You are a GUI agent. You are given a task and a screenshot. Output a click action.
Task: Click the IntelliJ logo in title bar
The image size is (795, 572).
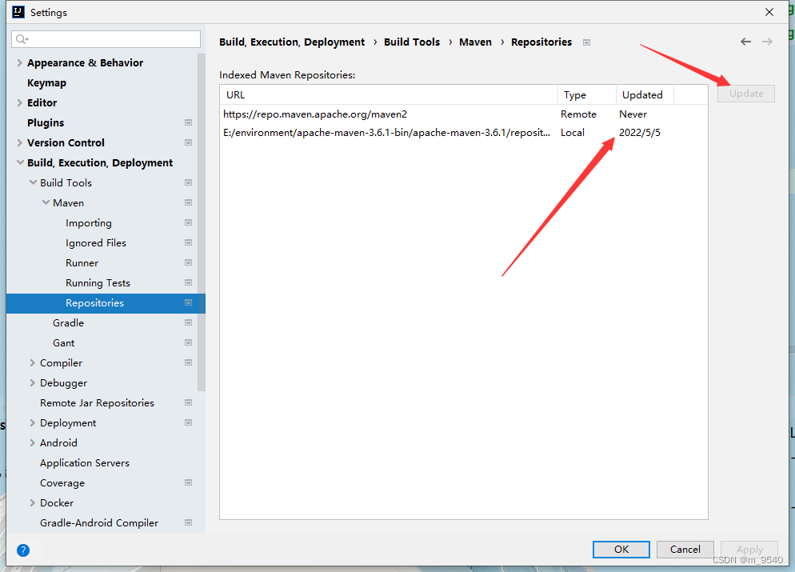[x=18, y=12]
